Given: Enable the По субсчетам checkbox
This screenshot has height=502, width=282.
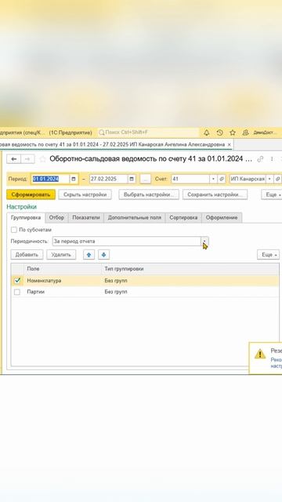Looking at the screenshot, I should 14,230.
